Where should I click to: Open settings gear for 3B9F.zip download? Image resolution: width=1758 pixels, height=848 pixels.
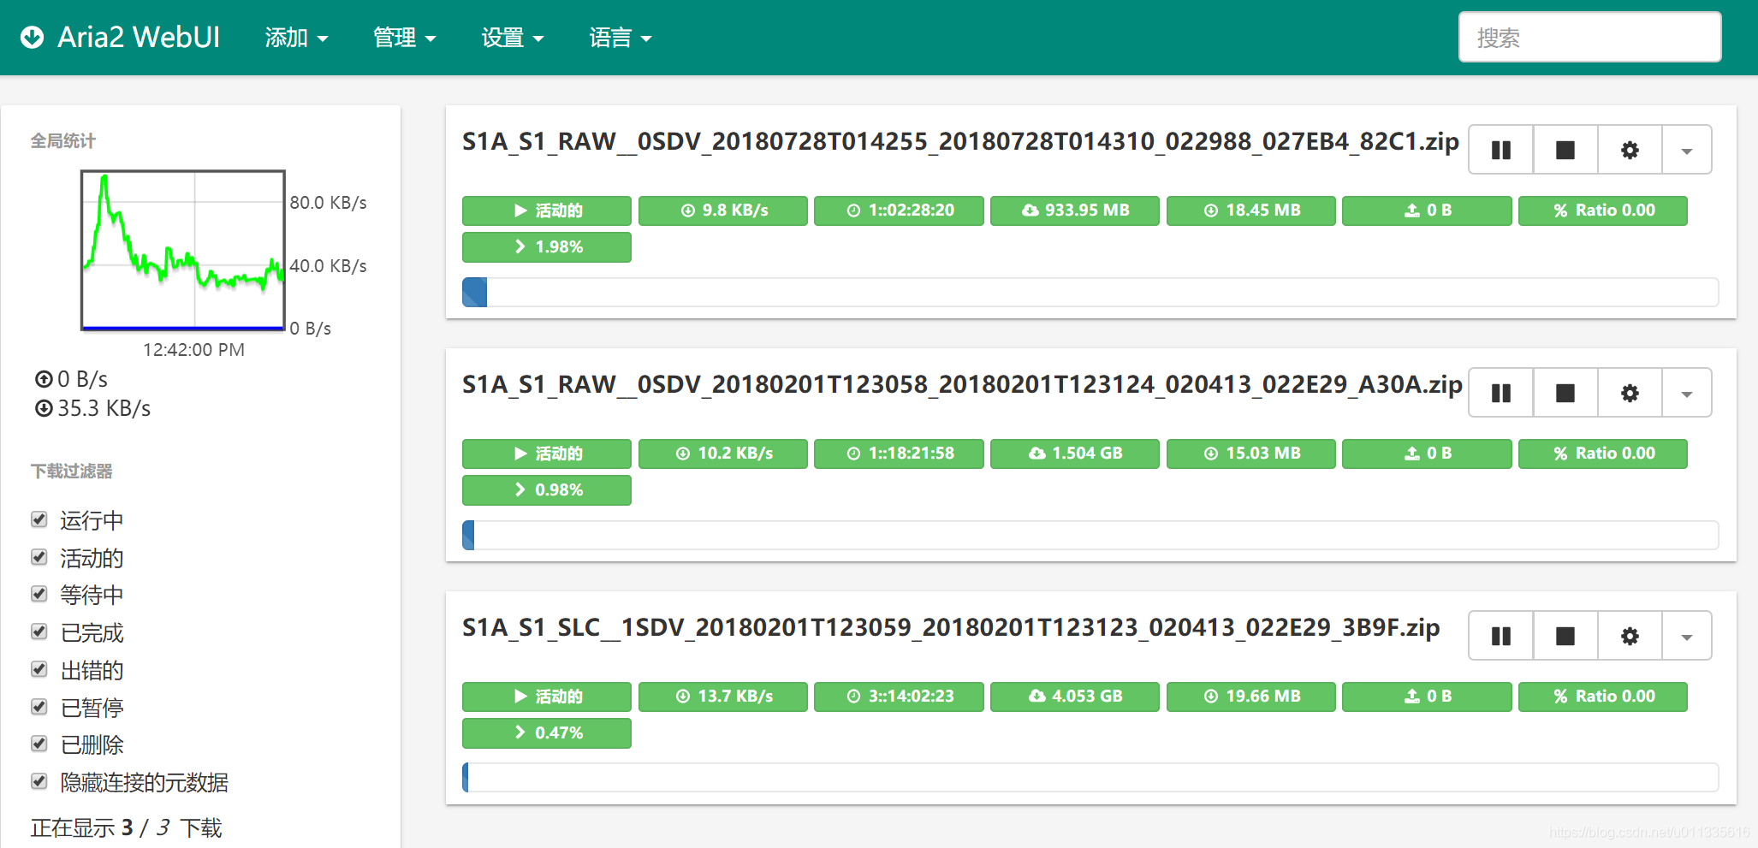point(1630,636)
